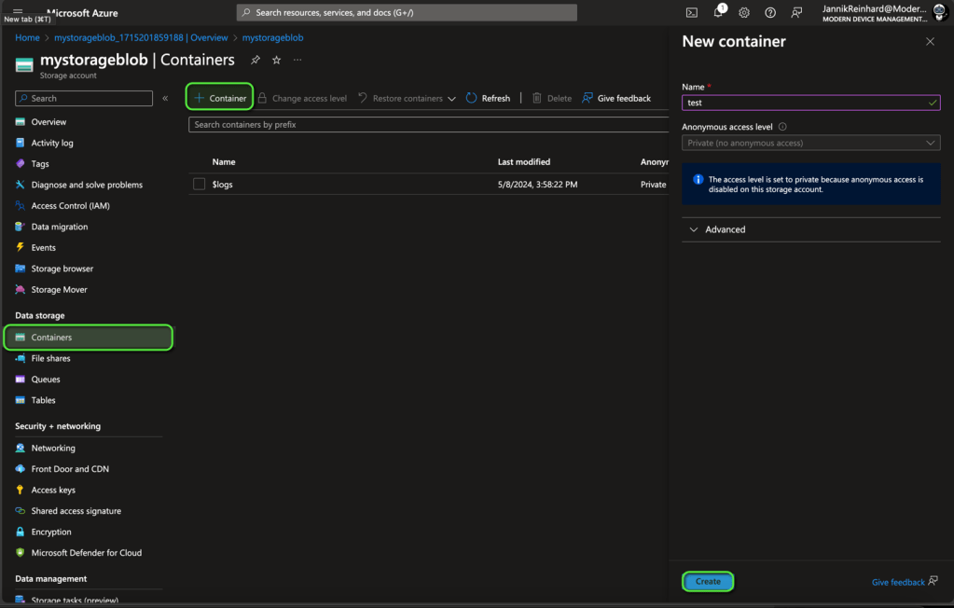Click the Refresh toolbar button
This screenshot has height=608, width=954.
pos(488,98)
